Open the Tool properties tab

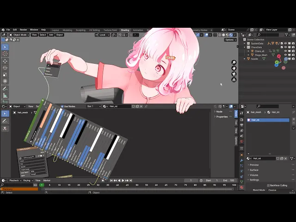coord(241,113)
